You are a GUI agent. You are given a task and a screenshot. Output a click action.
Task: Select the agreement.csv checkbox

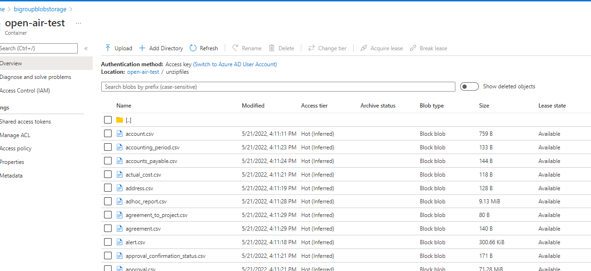(108, 229)
